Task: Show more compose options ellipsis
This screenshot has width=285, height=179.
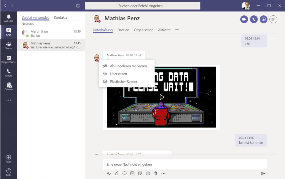Action: [163, 173]
